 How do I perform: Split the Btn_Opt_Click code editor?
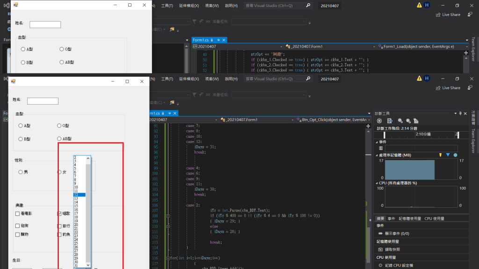click(x=368, y=126)
